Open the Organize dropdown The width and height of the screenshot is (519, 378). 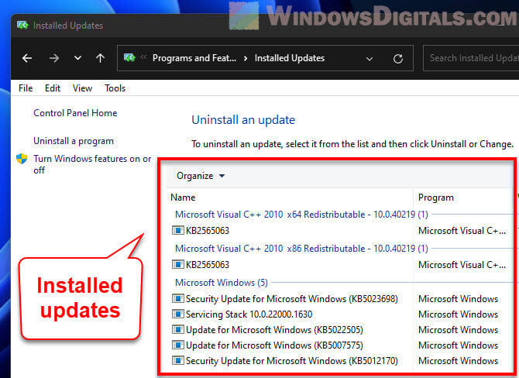[201, 176]
